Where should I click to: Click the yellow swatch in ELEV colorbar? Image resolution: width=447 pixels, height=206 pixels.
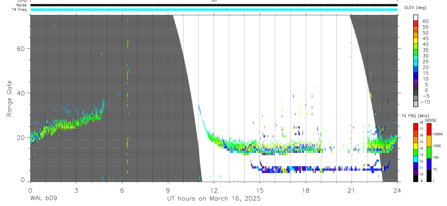(x=416, y=41)
